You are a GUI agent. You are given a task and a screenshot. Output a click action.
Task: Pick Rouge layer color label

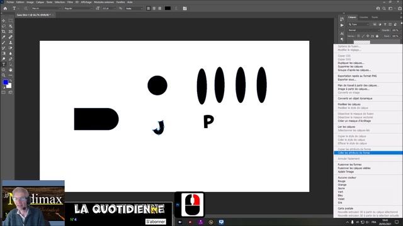point(341,181)
